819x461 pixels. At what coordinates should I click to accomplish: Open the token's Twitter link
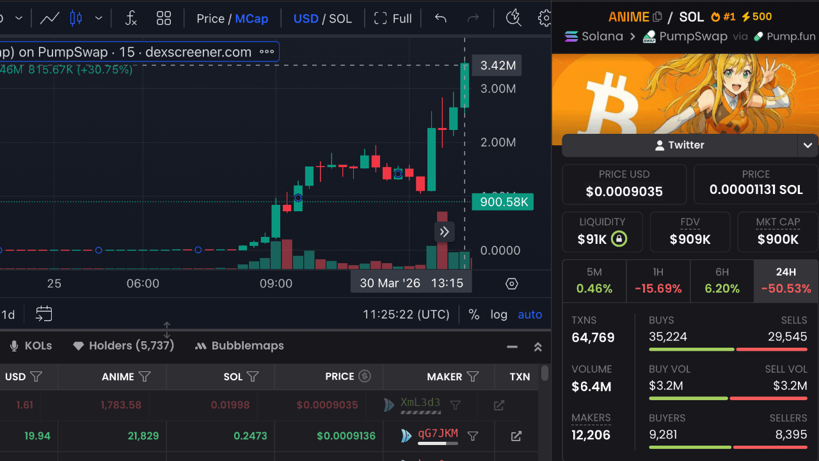(x=680, y=145)
